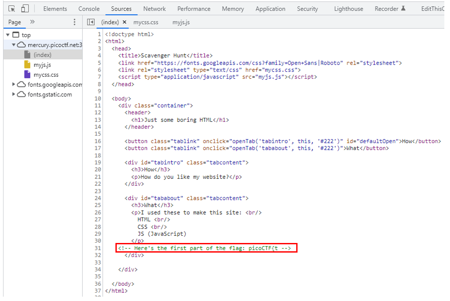The width and height of the screenshot is (450, 301).
Task: Click line number 7 in the gutter
Action: coord(99,77)
